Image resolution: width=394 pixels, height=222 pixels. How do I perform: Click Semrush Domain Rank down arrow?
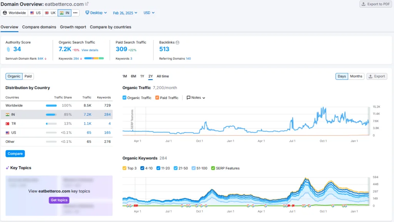[45, 59]
